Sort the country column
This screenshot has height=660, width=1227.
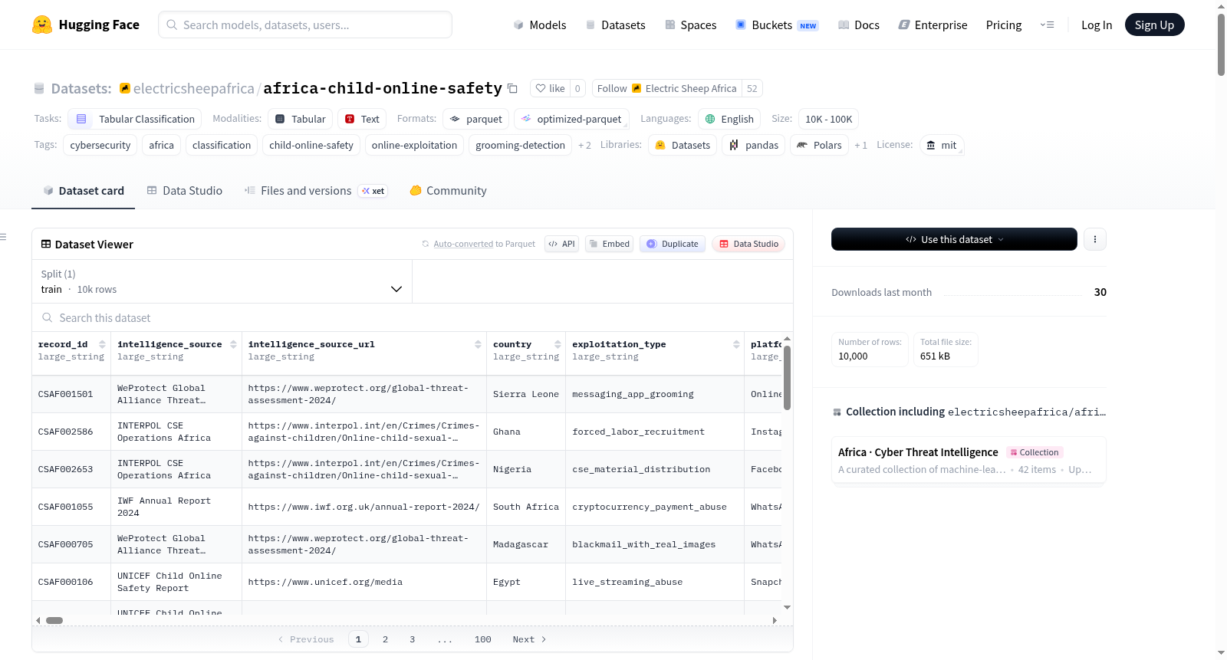(x=558, y=344)
